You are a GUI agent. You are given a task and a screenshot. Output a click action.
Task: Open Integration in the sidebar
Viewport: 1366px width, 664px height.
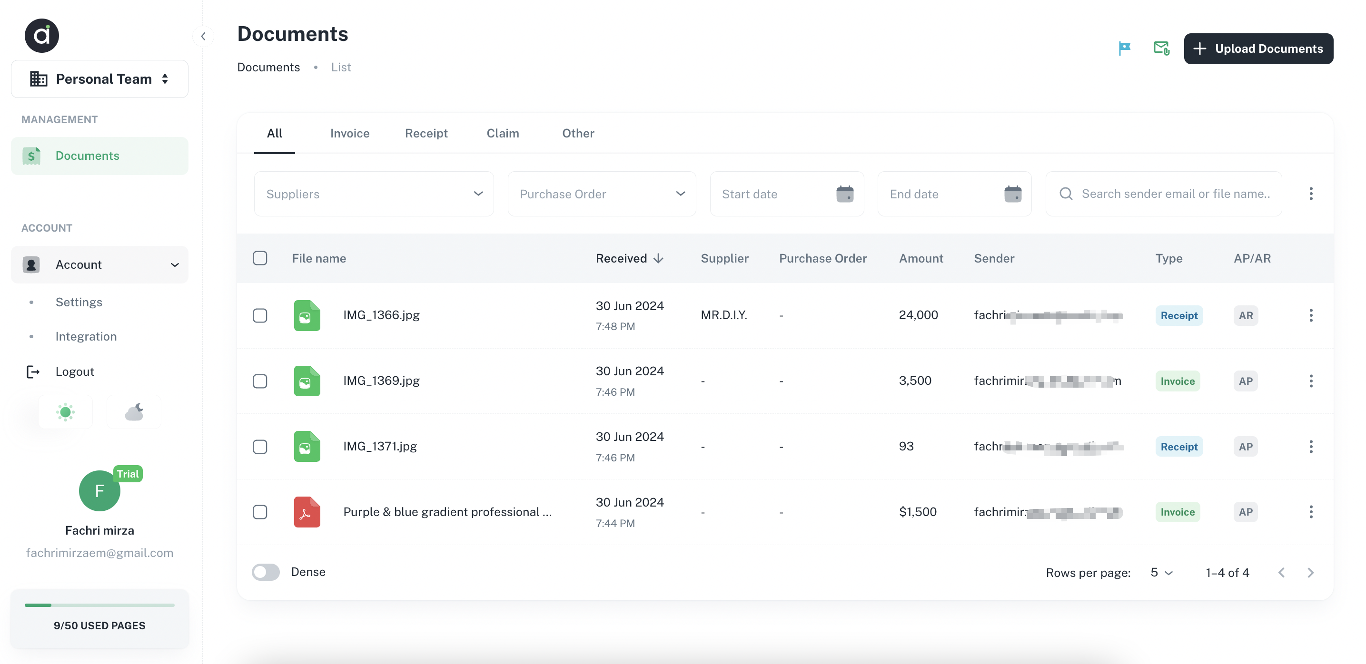[x=86, y=336]
